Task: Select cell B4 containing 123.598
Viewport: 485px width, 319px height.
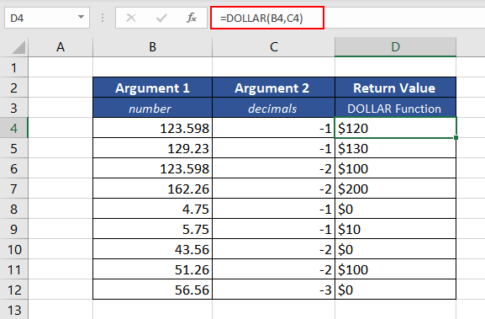Action: 152,128
